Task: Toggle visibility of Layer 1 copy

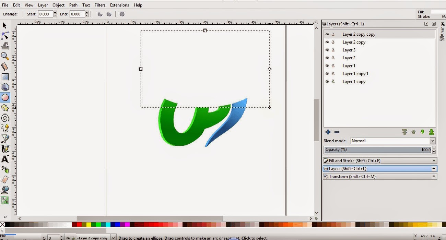Action: point(327,82)
